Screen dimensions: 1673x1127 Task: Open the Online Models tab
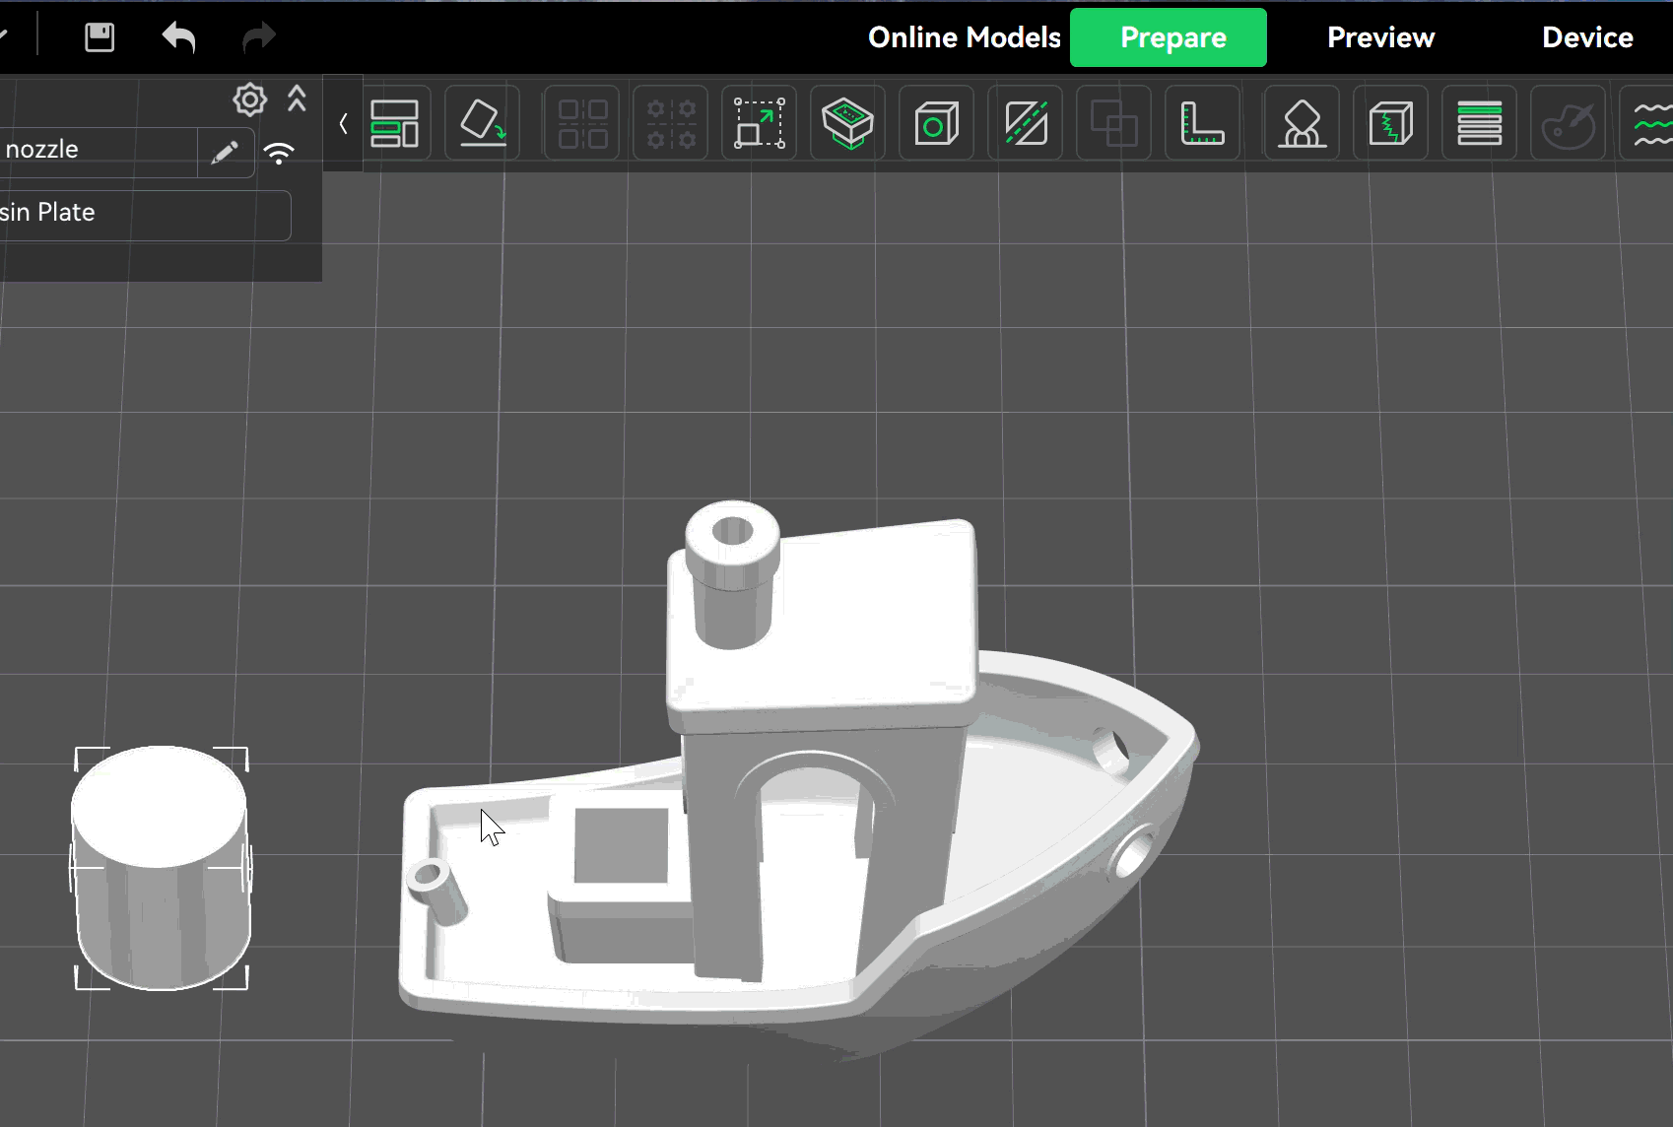click(964, 37)
